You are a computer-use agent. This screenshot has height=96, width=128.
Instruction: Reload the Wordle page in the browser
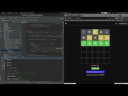coord(70,18)
